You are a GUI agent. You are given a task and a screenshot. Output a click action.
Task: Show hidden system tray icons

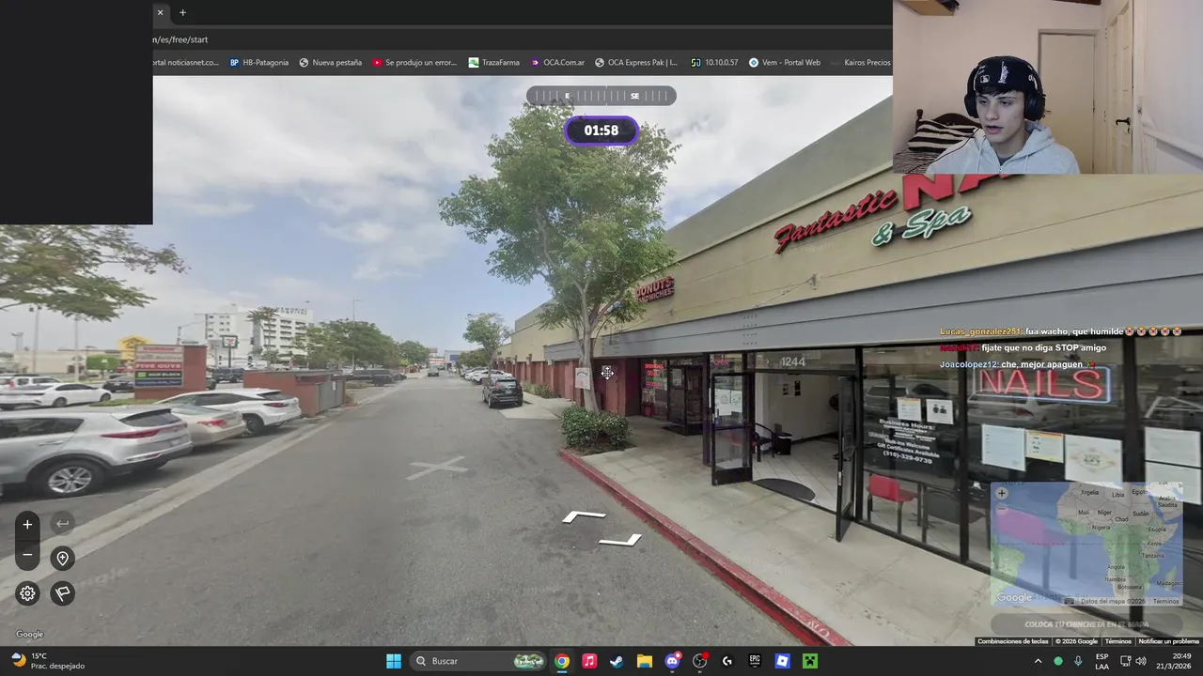pyautogui.click(x=1038, y=661)
